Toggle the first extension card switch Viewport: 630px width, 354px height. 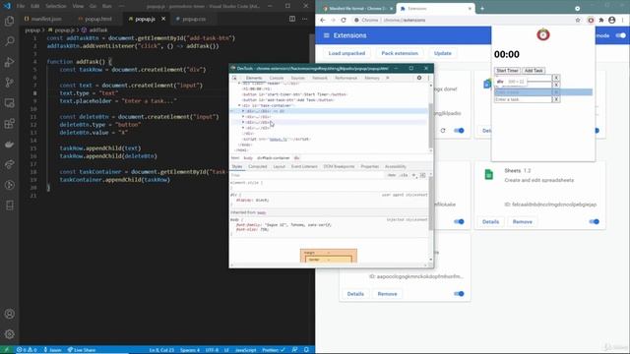coord(459,131)
